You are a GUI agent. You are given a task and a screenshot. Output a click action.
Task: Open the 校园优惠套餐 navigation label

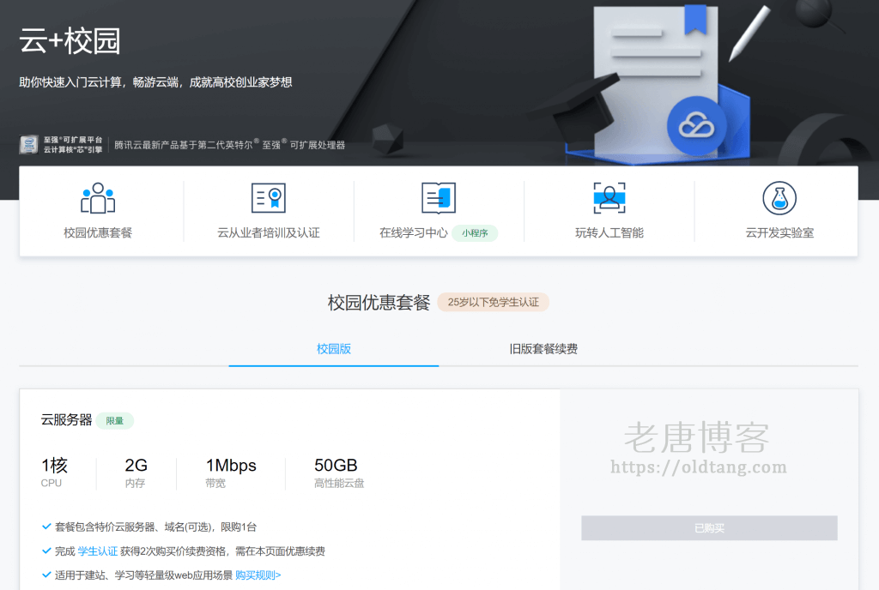[x=98, y=233]
